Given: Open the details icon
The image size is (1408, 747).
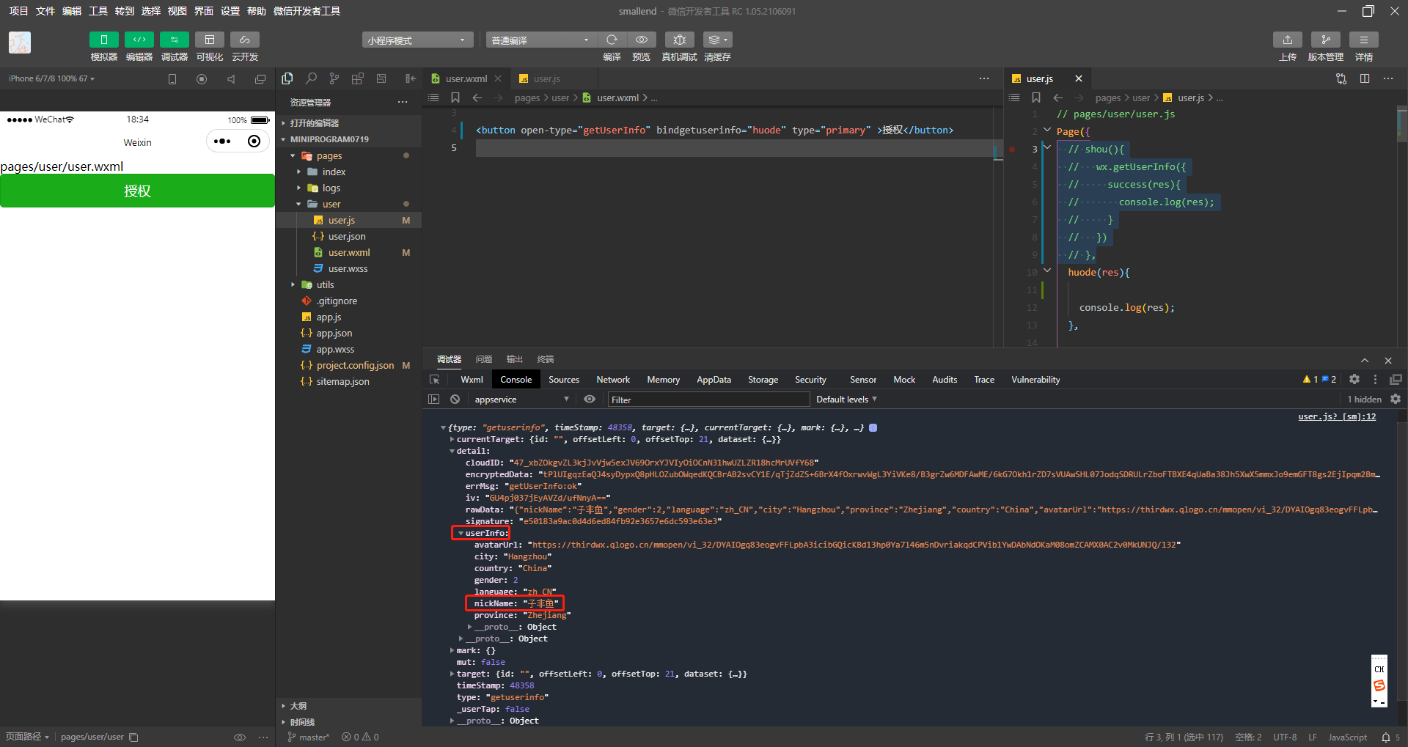Looking at the screenshot, I should tap(1363, 40).
